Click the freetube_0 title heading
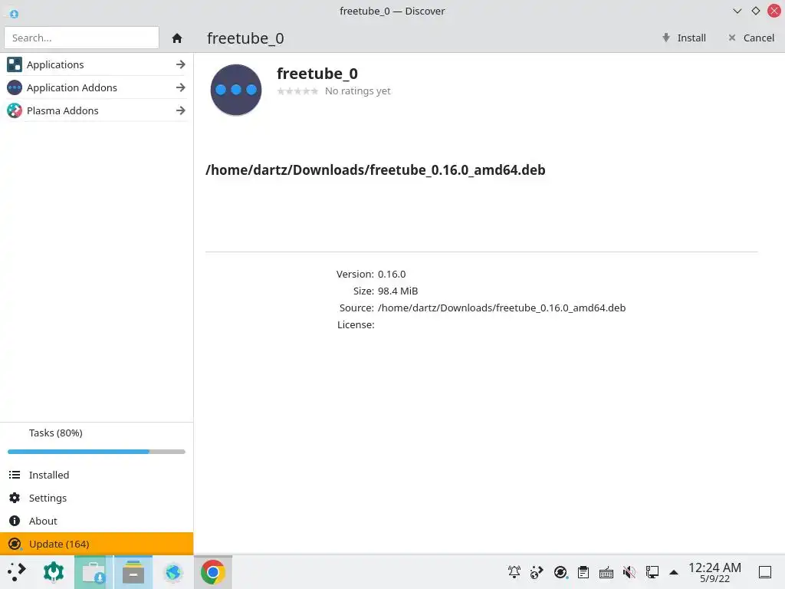 [317, 74]
